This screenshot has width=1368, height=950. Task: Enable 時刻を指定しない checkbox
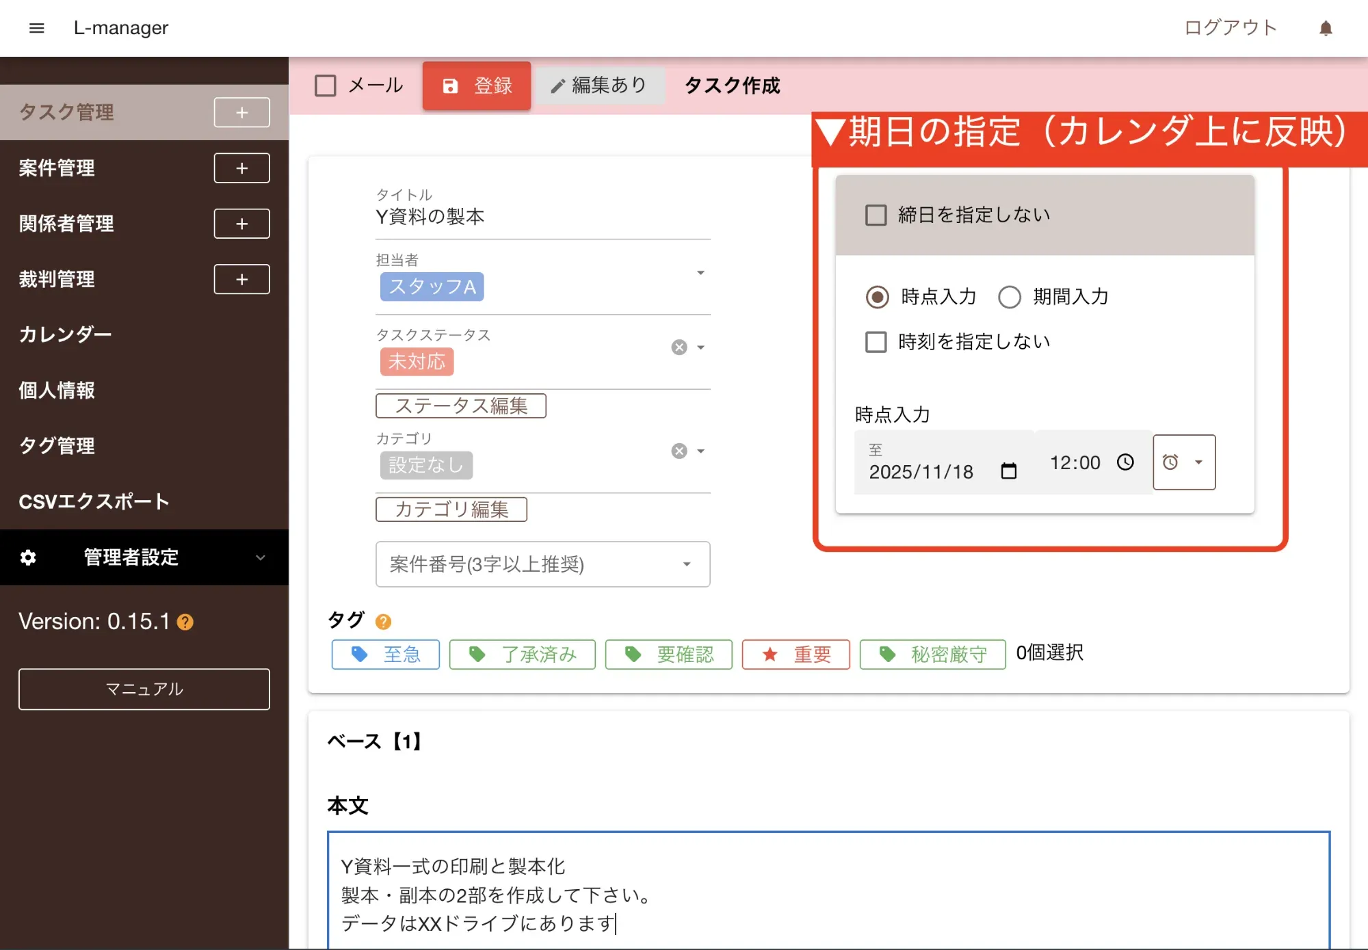876,341
